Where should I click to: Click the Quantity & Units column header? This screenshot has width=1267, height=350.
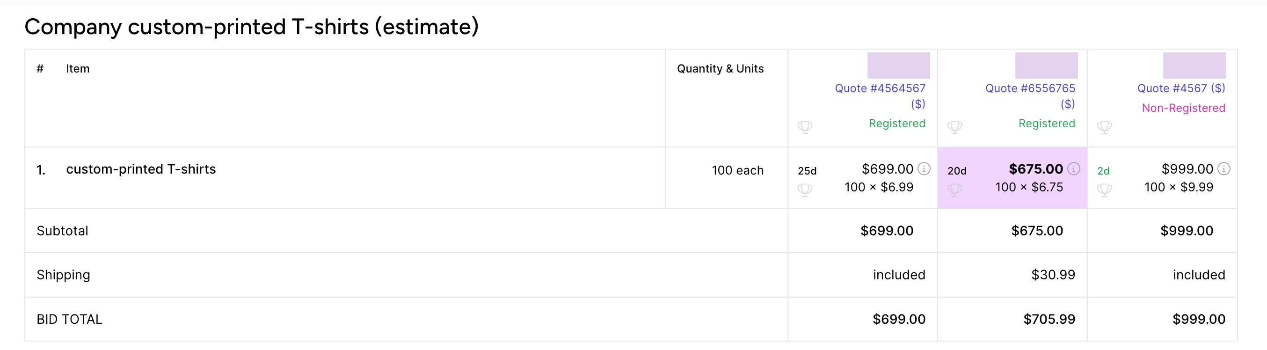(x=720, y=69)
